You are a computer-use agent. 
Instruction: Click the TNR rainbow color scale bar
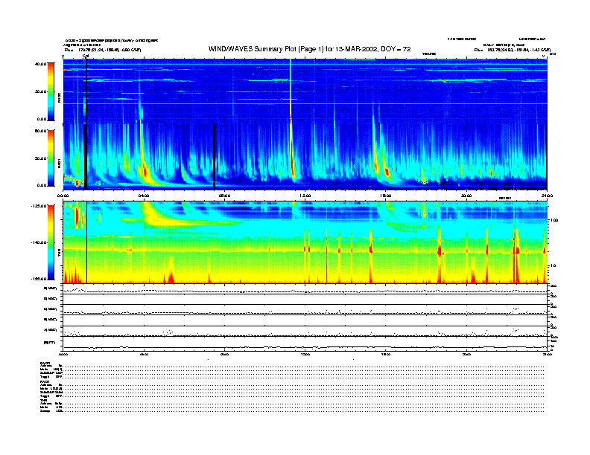51,242
